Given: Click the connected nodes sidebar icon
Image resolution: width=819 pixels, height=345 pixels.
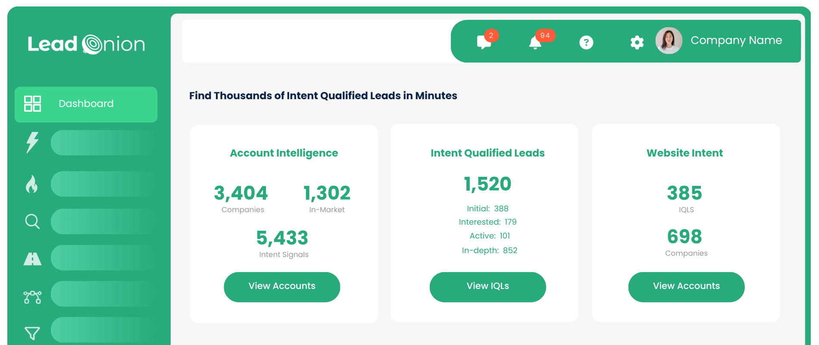Looking at the screenshot, I should point(32,297).
